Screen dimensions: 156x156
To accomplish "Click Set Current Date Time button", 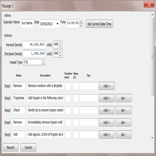I will [x=99, y=24].
